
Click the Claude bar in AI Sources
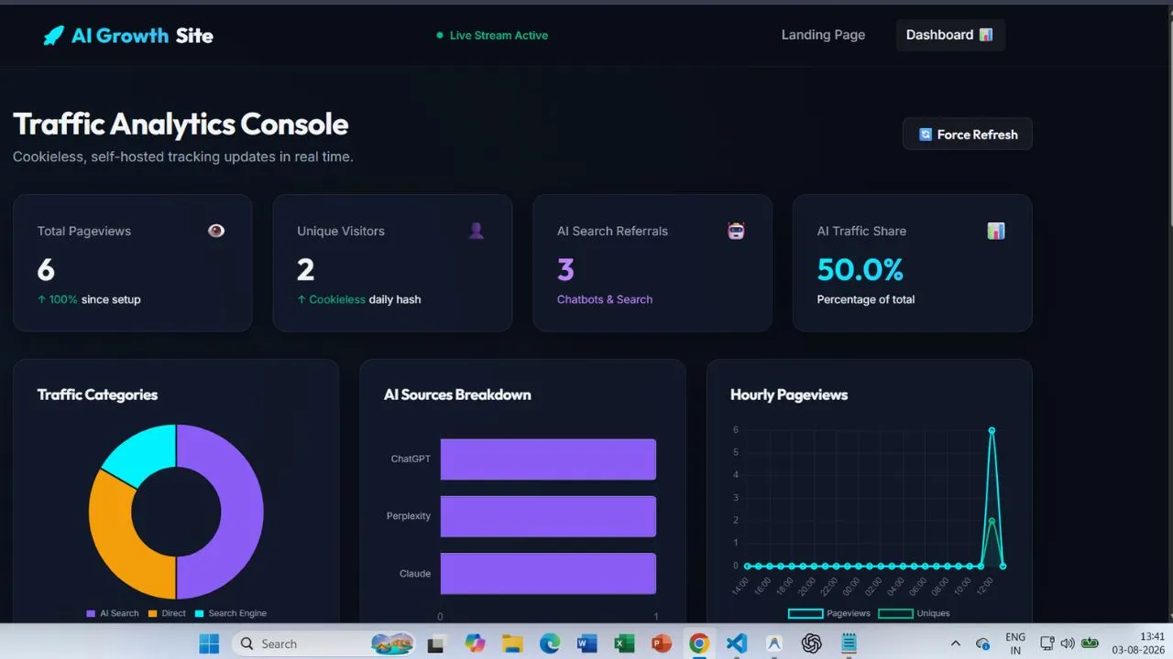548,574
